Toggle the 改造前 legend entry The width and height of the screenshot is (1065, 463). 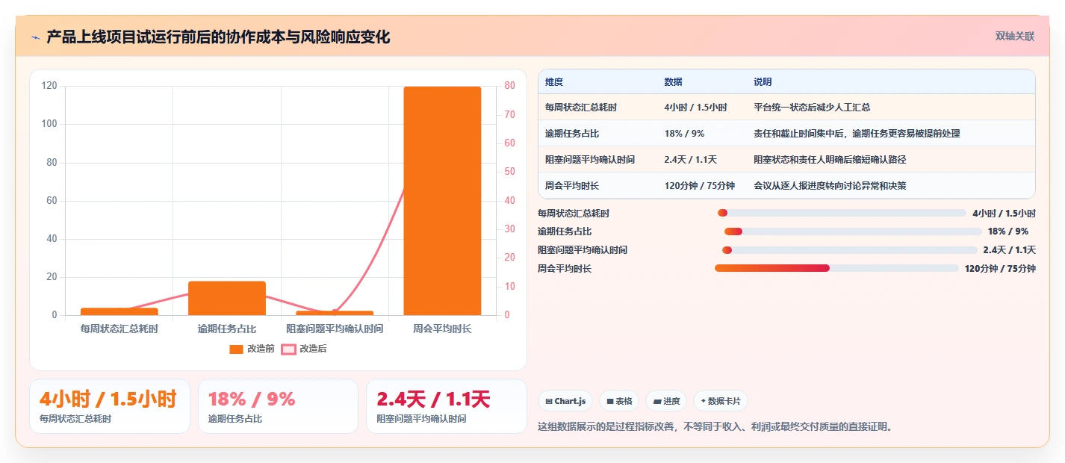252,349
